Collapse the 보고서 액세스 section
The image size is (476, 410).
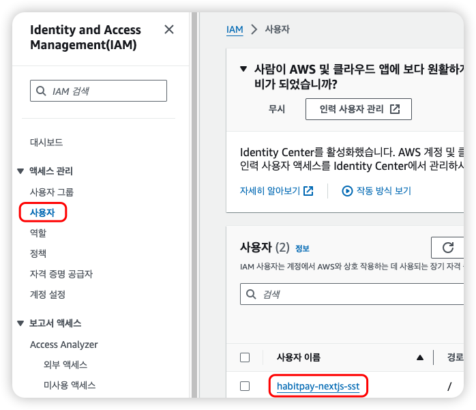[20, 323]
